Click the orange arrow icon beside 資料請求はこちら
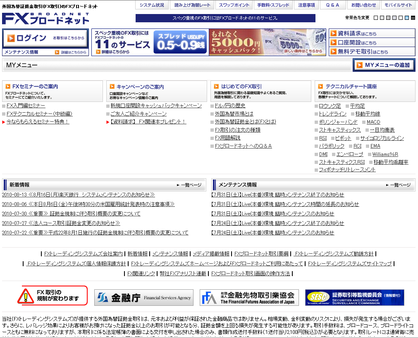This screenshot has height=338, width=418. pyautogui.click(x=334, y=33)
